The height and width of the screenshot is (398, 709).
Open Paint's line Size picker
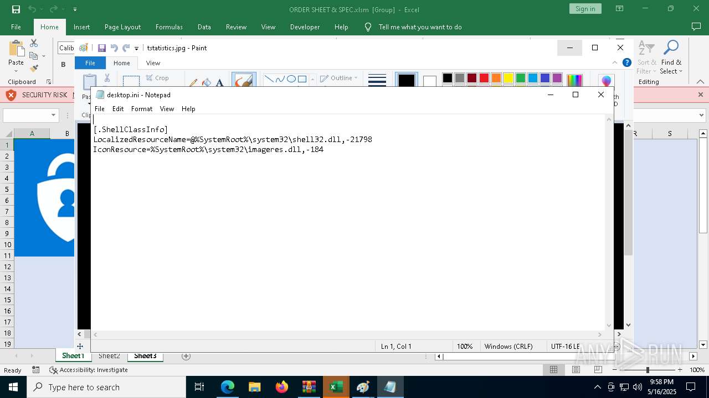(377, 81)
